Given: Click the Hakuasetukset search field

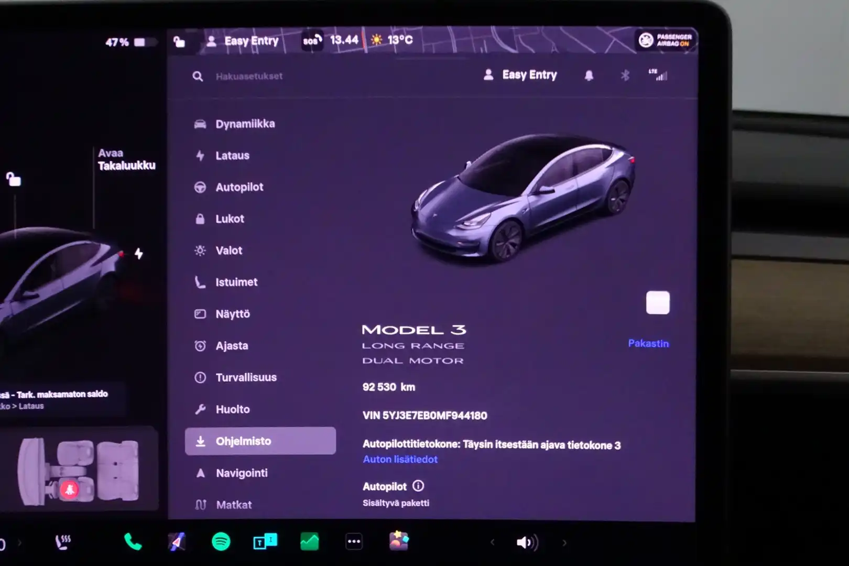Looking at the screenshot, I should point(249,77).
